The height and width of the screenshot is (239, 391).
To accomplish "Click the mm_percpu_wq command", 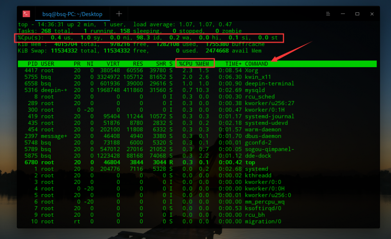I will (265, 202).
